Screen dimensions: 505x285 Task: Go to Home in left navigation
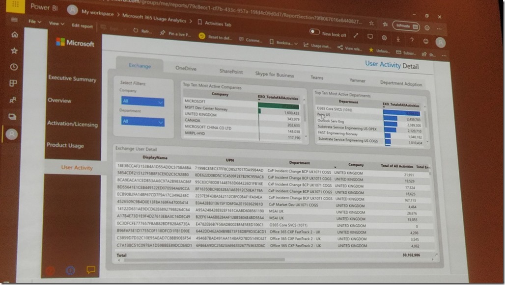(15, 34)
